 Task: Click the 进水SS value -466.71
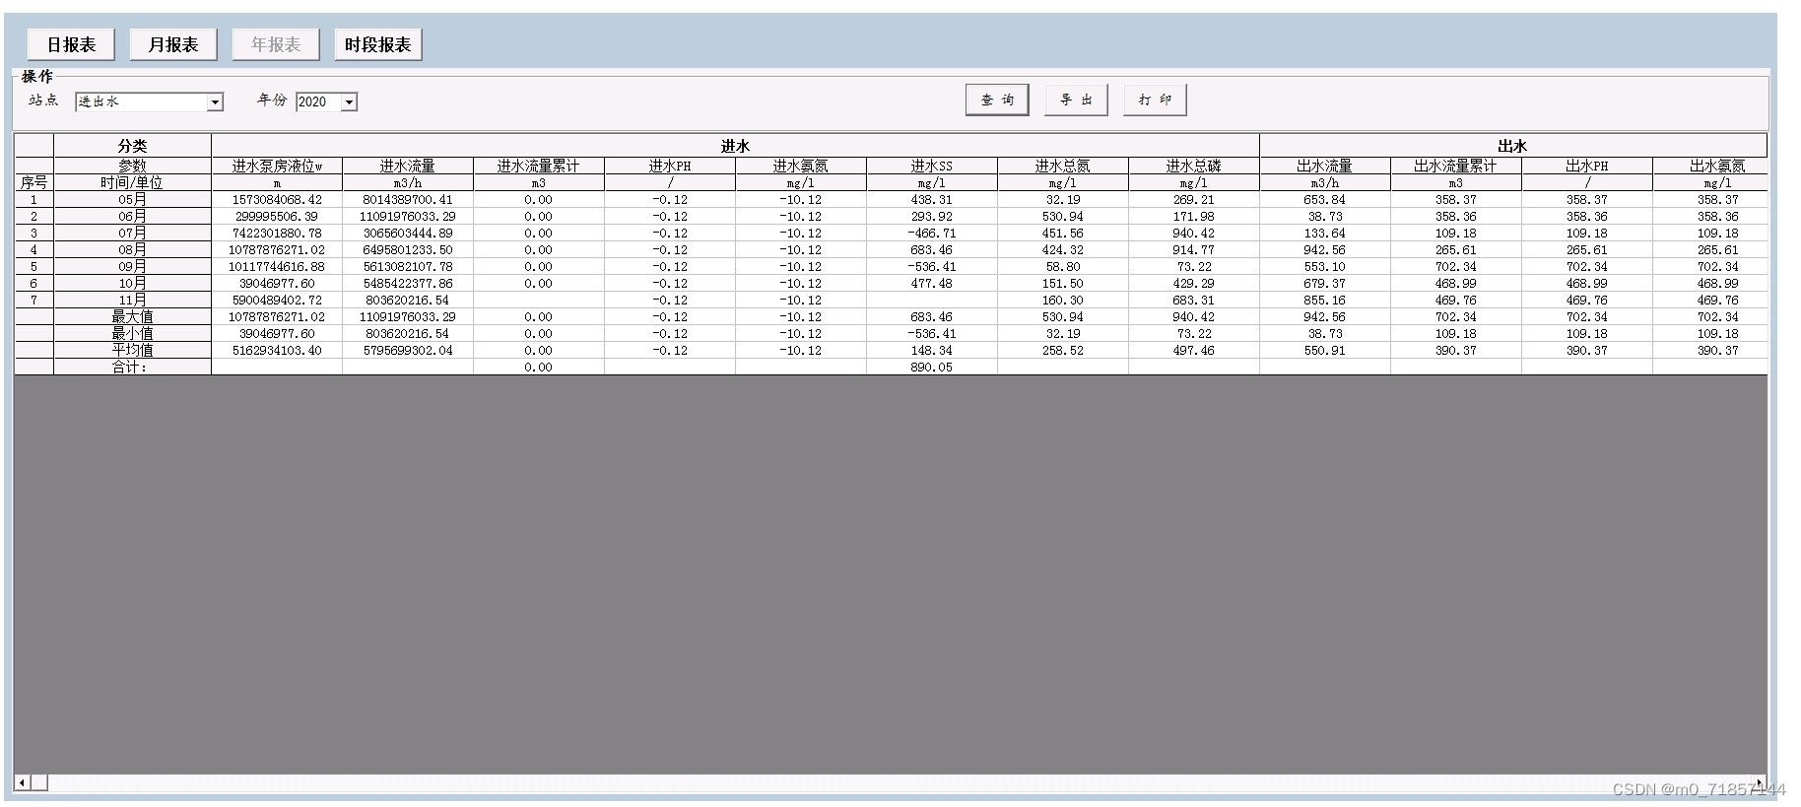pyautogui.click(x=932, y=234)
